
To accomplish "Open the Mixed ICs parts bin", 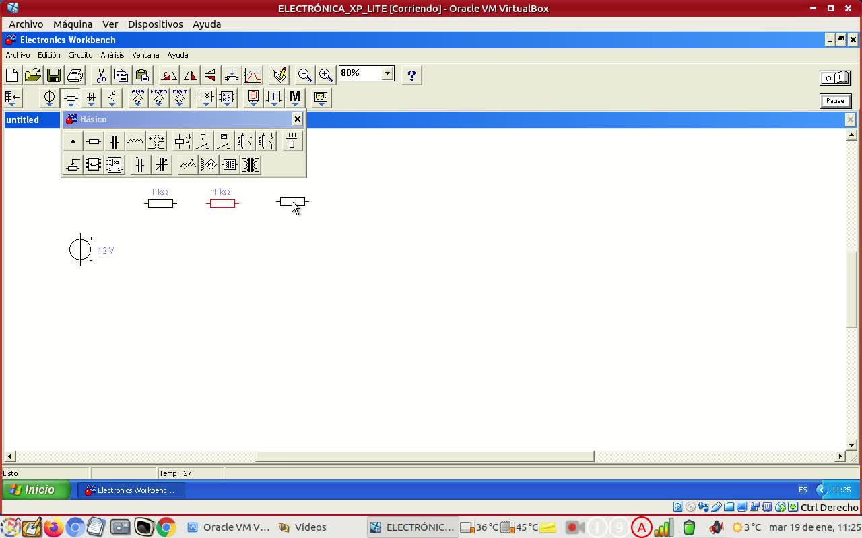I will click(x=159, y=98).
